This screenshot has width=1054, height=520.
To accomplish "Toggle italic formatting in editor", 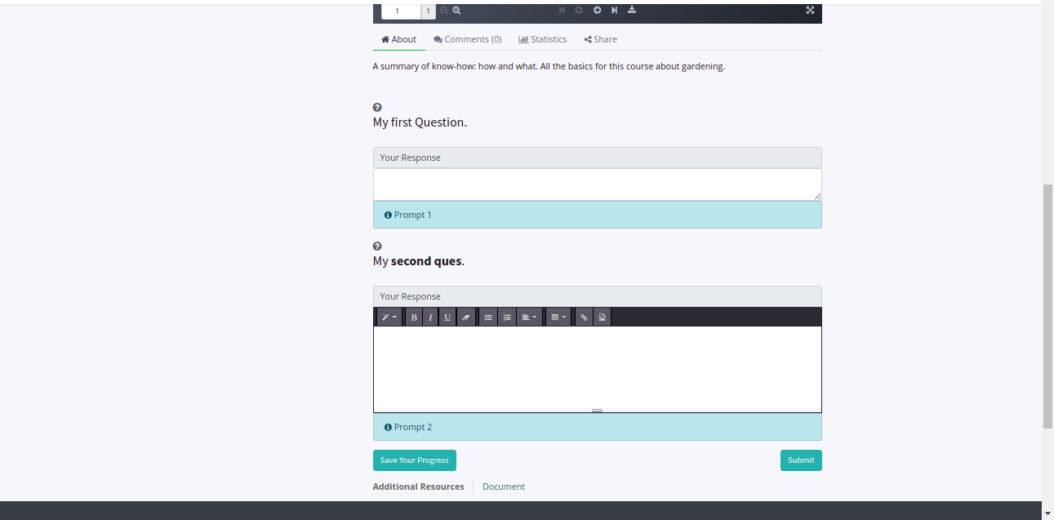I will click(x=430, y=318).
